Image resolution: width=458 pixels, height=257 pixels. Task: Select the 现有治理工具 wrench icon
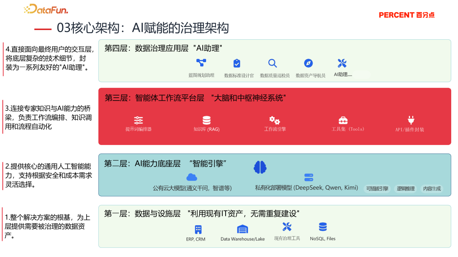click(x=287, y=227)
